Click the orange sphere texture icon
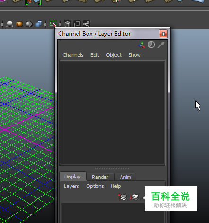Image resolution: width=209 pixels, height=223 pixels. pos(19,24)
